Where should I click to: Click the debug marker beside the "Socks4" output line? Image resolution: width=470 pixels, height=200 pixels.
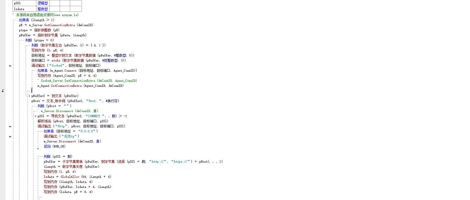pyautogui.click(x=10, y=66)
